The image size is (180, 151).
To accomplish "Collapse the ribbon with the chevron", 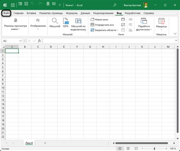I will pos(175,34).
